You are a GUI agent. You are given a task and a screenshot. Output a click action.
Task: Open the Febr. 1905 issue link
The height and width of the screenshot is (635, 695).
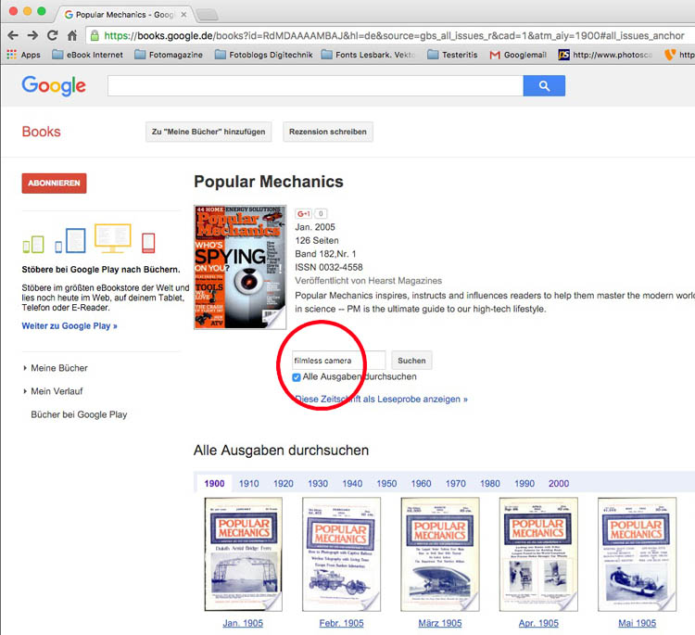click(341, 623)
